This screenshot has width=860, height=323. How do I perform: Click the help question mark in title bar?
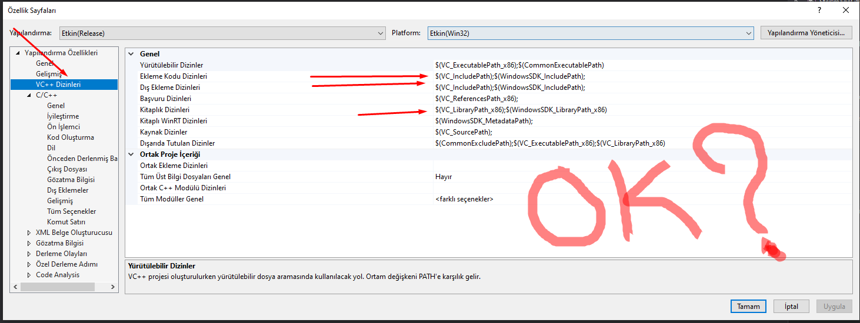tap(819, 11)
